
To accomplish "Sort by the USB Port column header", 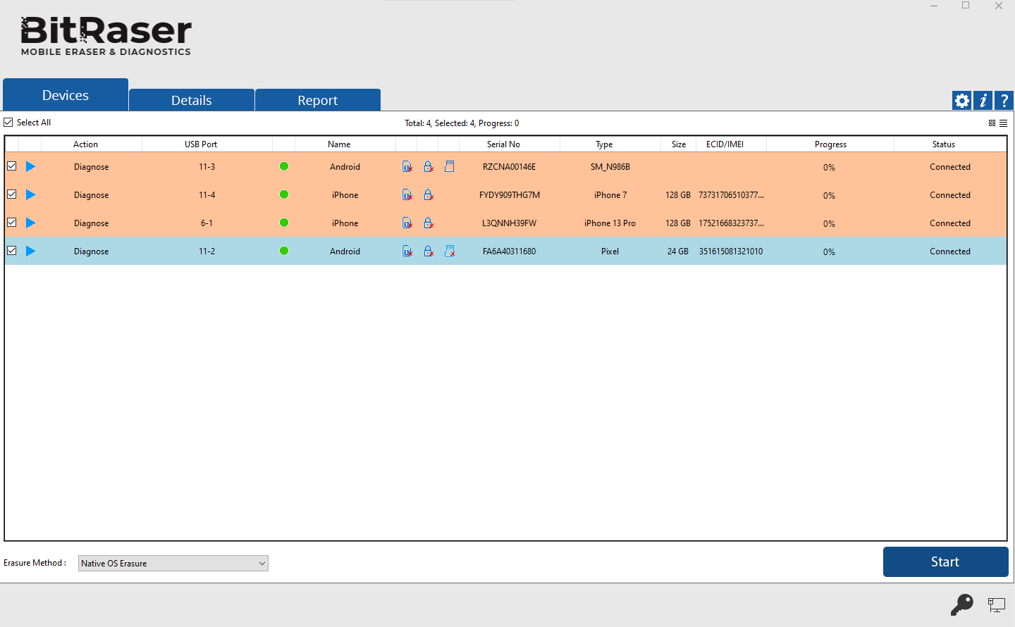I will pos(201,144).
